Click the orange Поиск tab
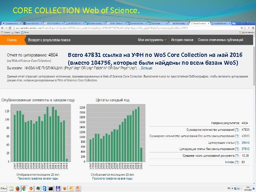 point(12,40)
